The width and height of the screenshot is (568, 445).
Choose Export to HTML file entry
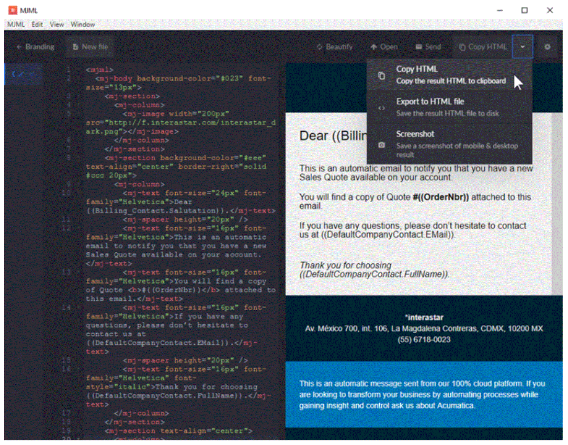coord(449,107)
